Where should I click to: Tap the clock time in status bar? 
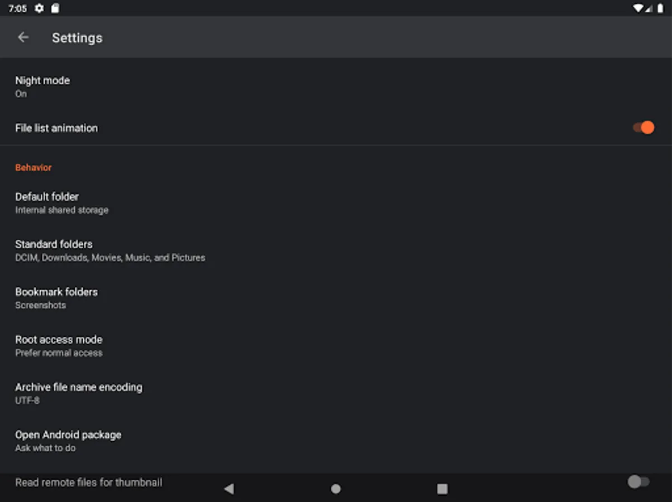(17, 8)
